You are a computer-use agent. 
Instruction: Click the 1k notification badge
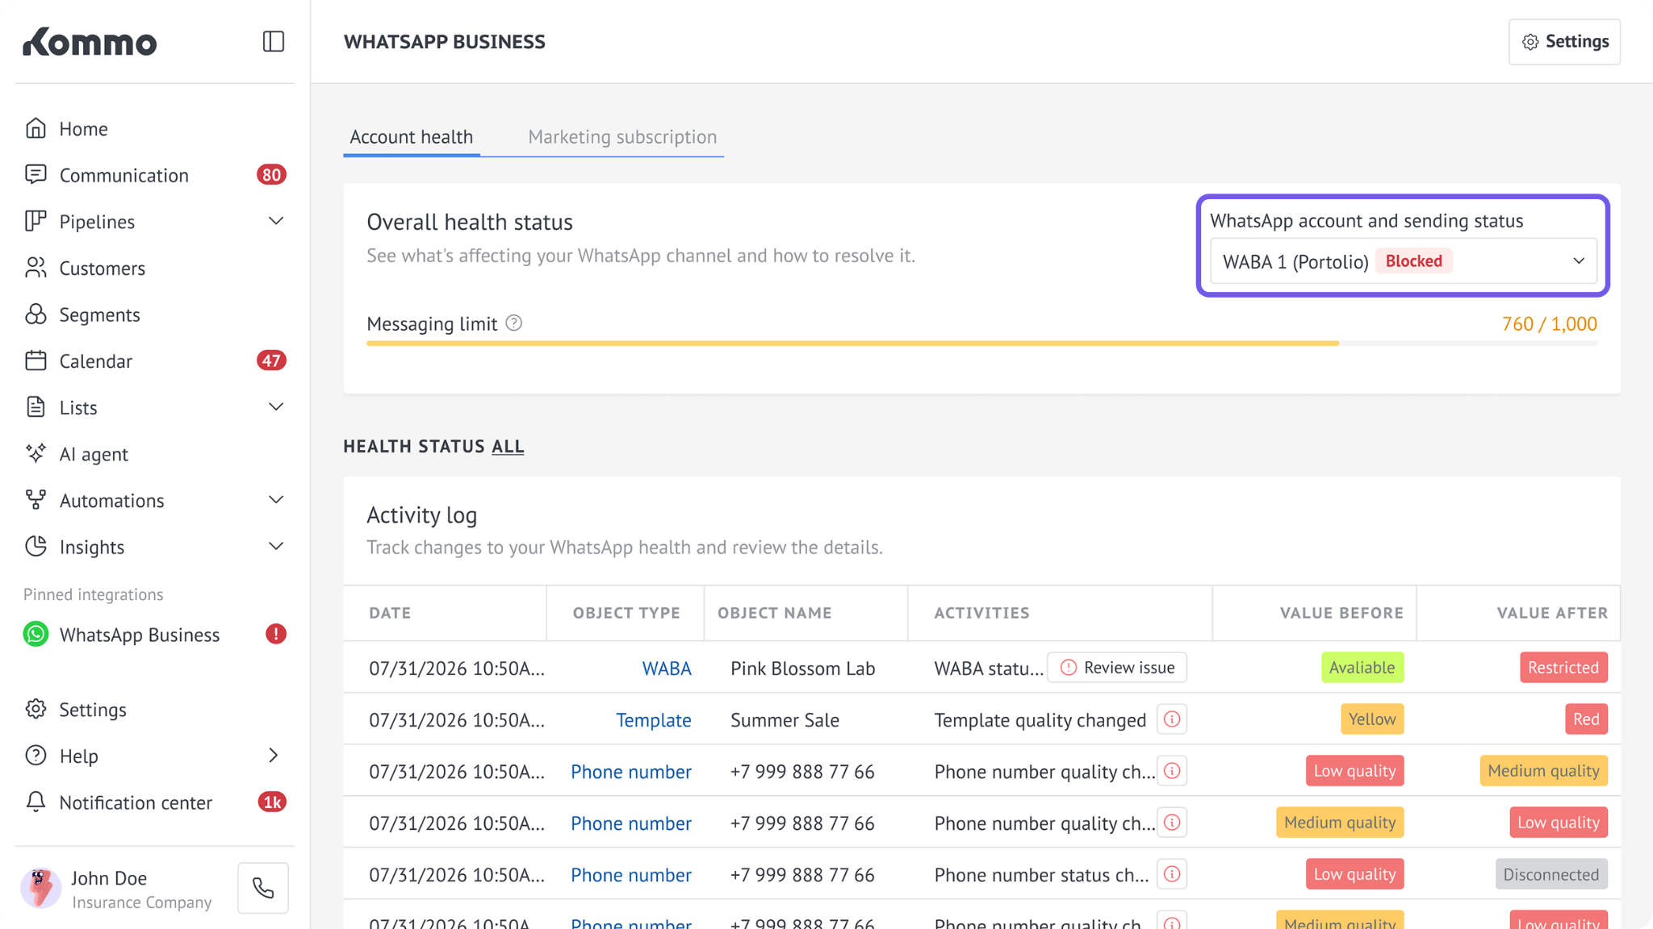click(271, 802)
